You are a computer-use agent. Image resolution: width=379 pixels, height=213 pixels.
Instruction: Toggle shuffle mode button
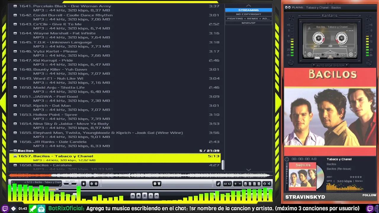point(269,184)
